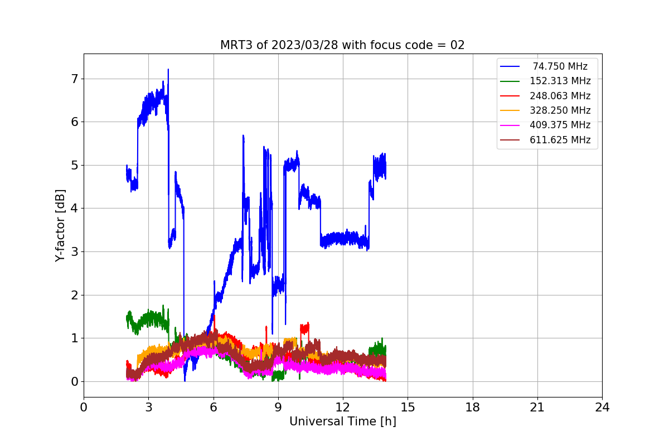Image resolution: width=669 pixels, height=446 pixels.
Task: Click the plot title 'MRT3 of 2023/03/28 with focus code = 02'
Action: point(342,45)
